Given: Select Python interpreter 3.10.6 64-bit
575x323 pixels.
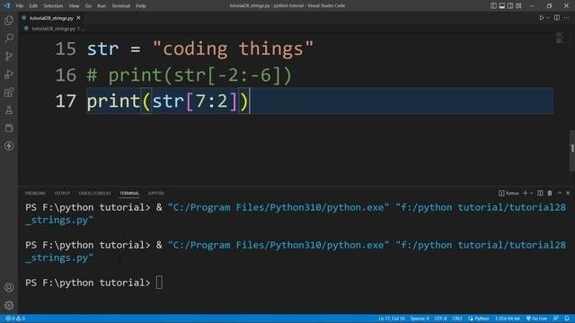Looking at the screenshot, I should coord(508,319).
